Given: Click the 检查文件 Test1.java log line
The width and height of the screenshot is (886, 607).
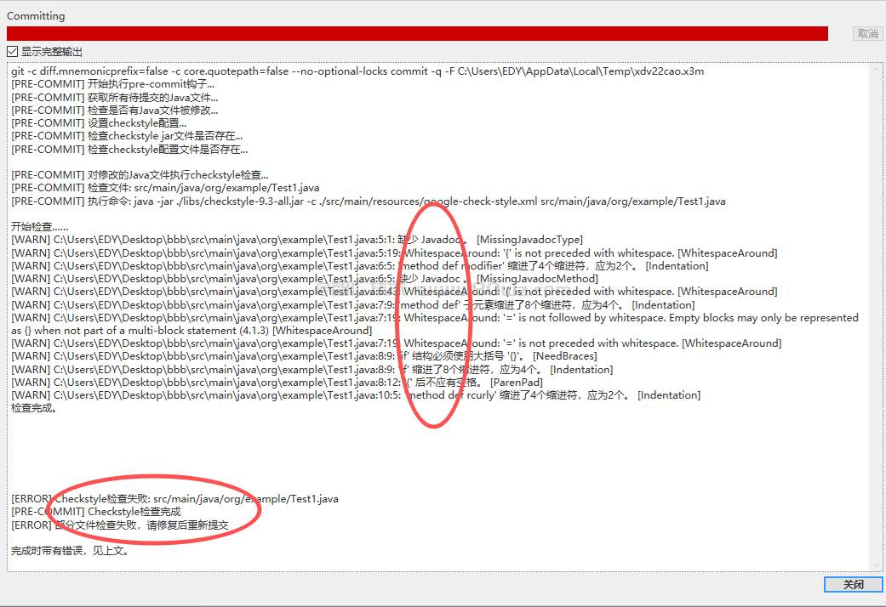Looking at the screenshot, I should [x=165, y=188].
